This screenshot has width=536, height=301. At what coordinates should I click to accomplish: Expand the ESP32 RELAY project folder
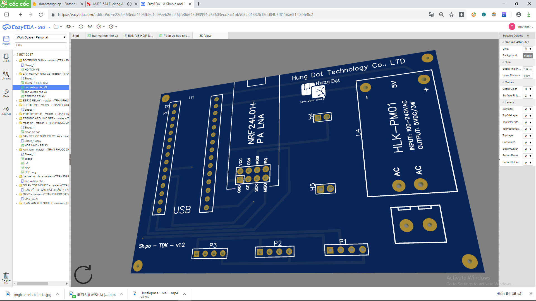coord(17,101)
